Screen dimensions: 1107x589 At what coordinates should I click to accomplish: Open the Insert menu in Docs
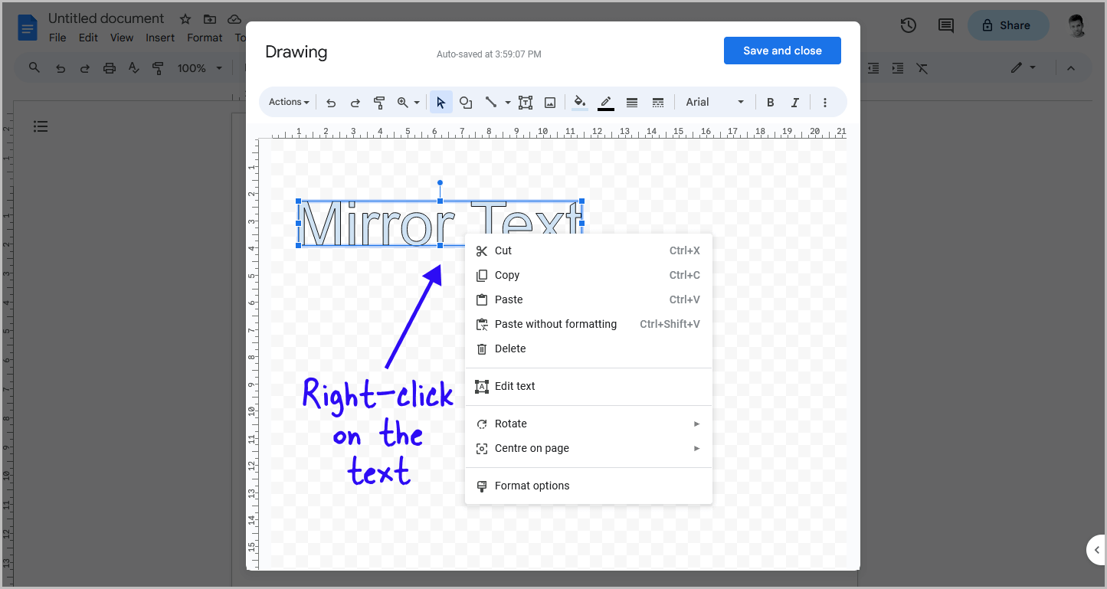(x=160, y=38)
